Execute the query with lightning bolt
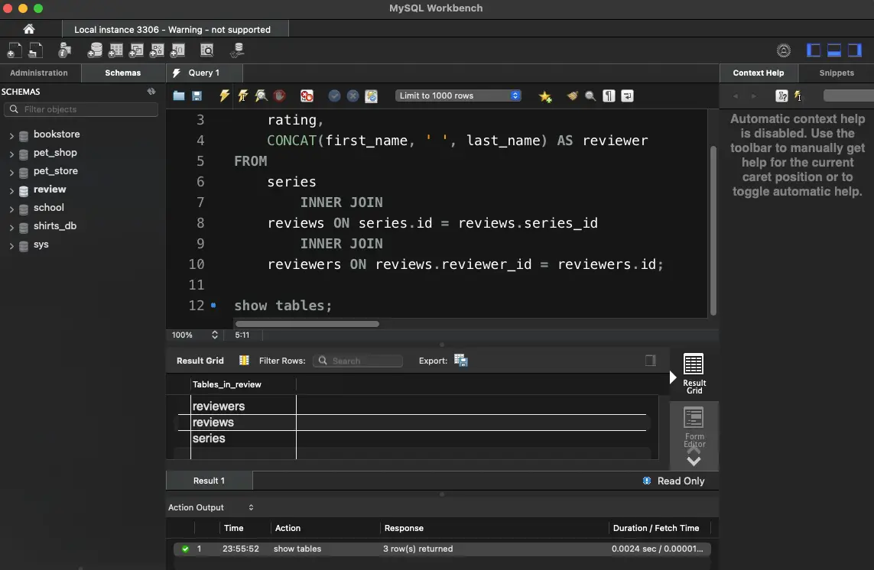Image resolution: width=874 pixels, height=570 pixels. (224, 96)
